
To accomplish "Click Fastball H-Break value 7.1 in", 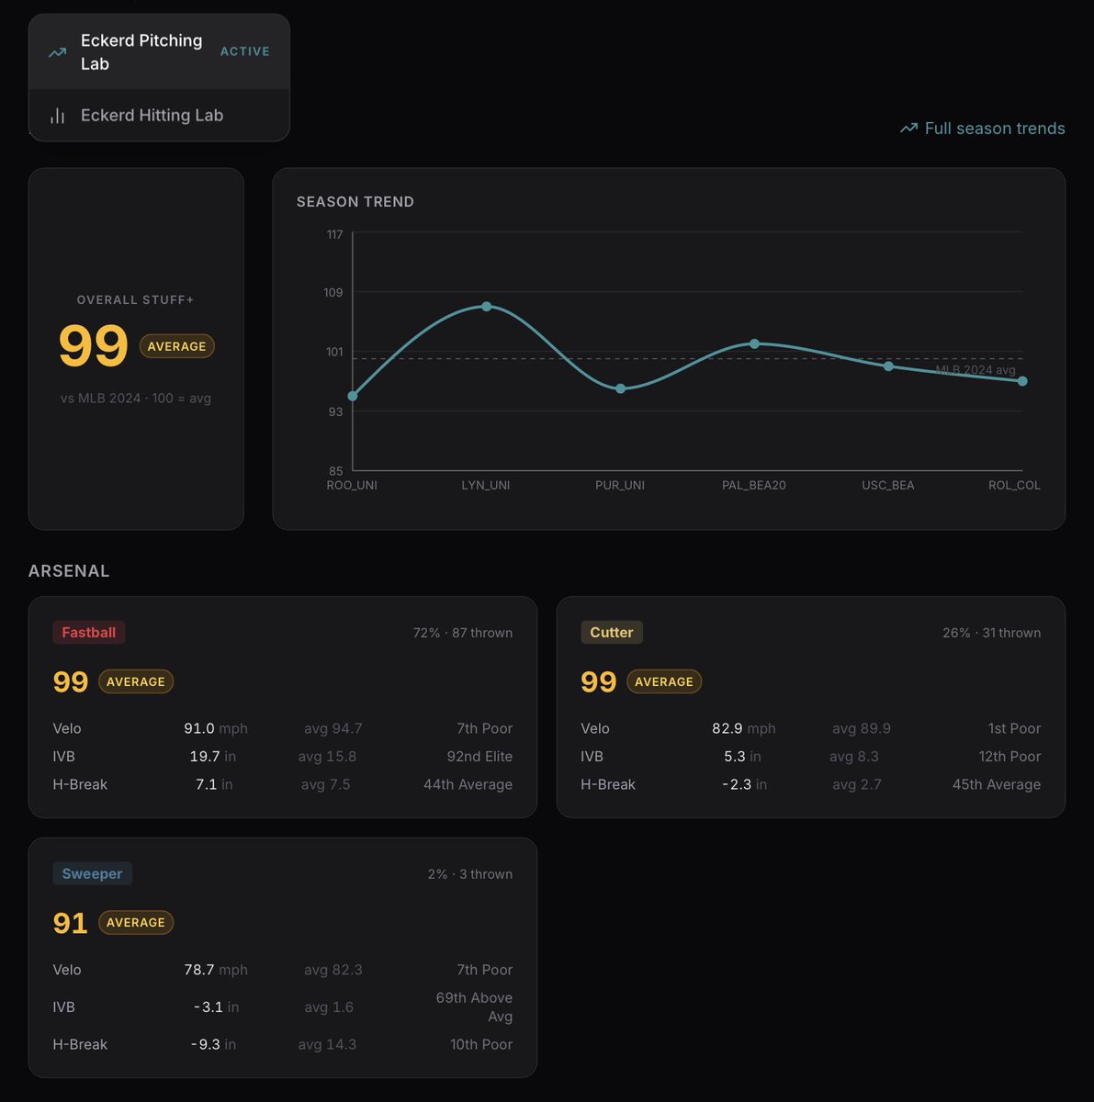I will [x=214, y=785].
